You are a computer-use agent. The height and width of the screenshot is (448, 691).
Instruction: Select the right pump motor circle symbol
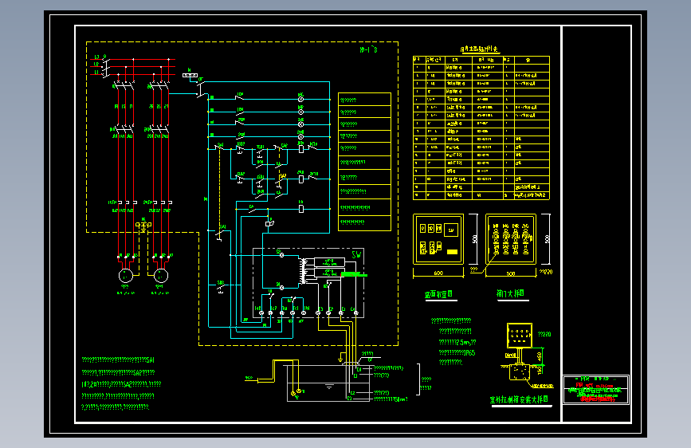point(161,276)
